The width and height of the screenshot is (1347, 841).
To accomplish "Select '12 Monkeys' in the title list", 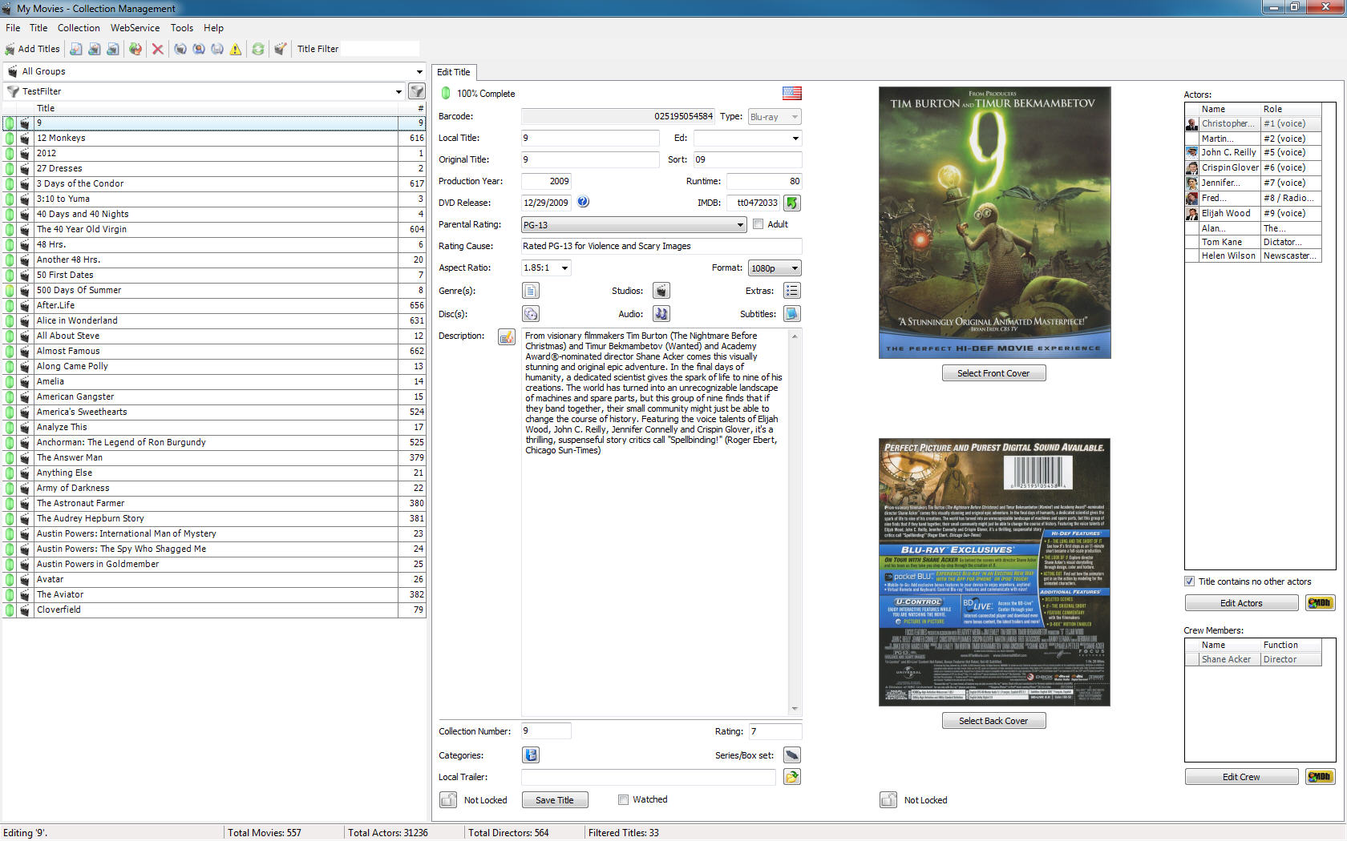I will coord(213,138).
